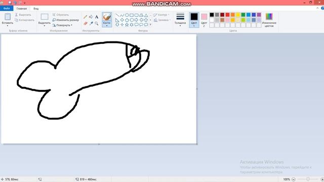Select the rectangle shape
This screenshot has height=182, width=324.
[132, 15]
